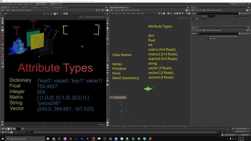Click the current frame number field
Viewport: 251px width, 141px height.
point(18,129)
